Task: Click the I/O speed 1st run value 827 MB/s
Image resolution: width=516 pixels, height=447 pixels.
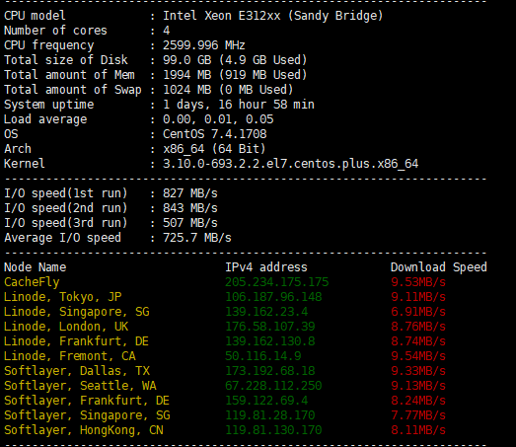Action: coord(190,193)
